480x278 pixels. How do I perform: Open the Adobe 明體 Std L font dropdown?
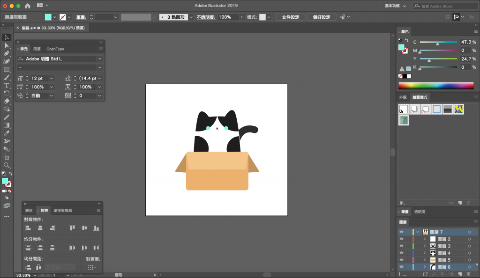tap(100, 59)
